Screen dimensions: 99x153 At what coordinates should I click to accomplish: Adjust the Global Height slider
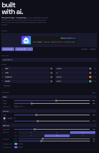point(52,103)
